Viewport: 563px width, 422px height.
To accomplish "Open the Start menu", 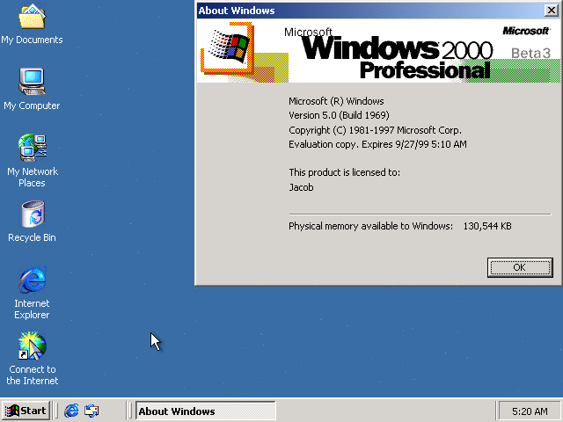I will point(26,411).
